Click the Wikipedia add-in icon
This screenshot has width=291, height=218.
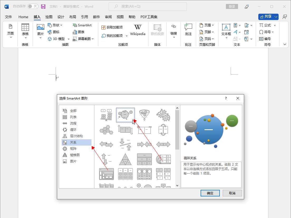point(138,27)
